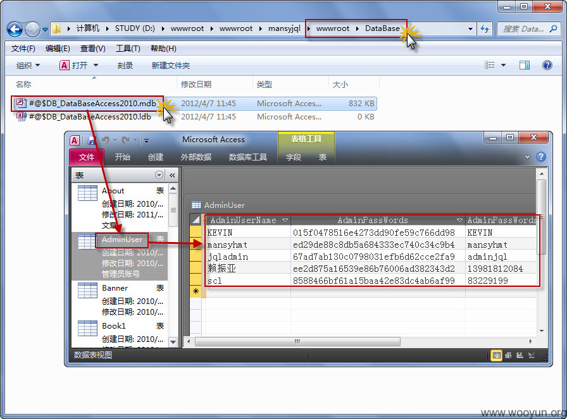Click the 刻录 toolbar button
The height and width of the screenshot is (419, 567).
click(125, 65)
